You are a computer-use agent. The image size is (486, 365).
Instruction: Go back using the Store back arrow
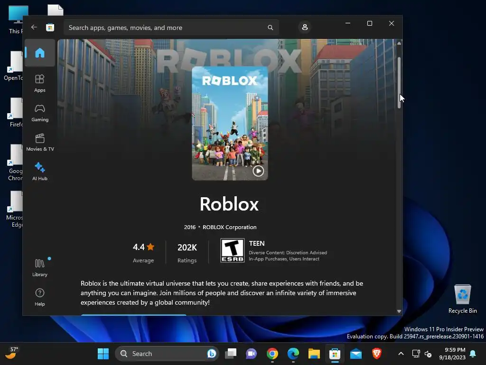[x=34, y=27]
